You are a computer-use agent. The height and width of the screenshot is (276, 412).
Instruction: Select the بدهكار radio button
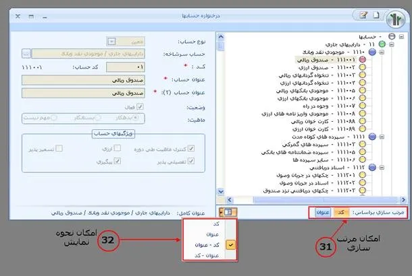[136, 118]
